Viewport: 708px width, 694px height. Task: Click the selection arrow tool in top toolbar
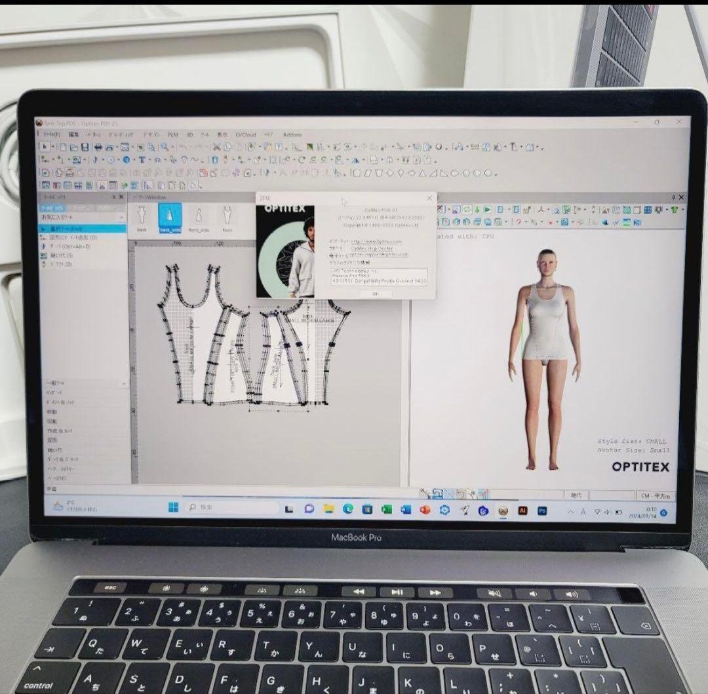[45, 147]
